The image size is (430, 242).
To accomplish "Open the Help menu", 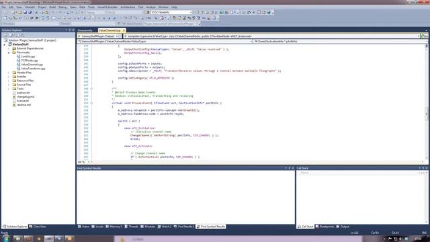I will pyautogui.click(x=174, y=7).
